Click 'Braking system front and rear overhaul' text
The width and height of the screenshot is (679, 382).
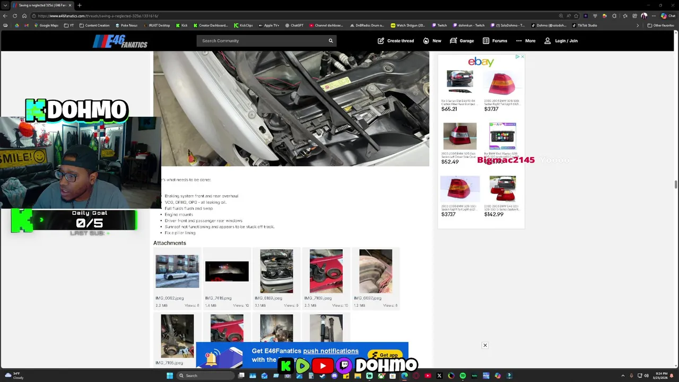202,196
